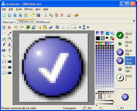This screenshot has width=137, height=111.
Task: Close the current document tab panel
Action: [134, 21]
